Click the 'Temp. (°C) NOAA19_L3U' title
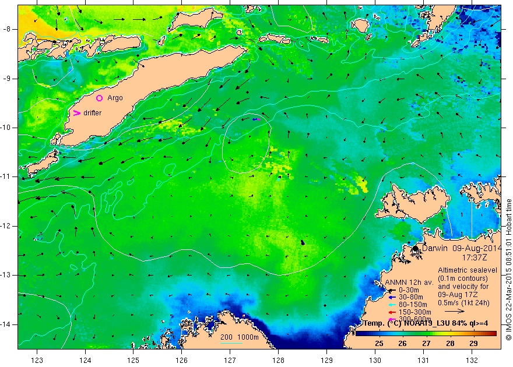Viewport: 513px width, 367px height. 407,323
